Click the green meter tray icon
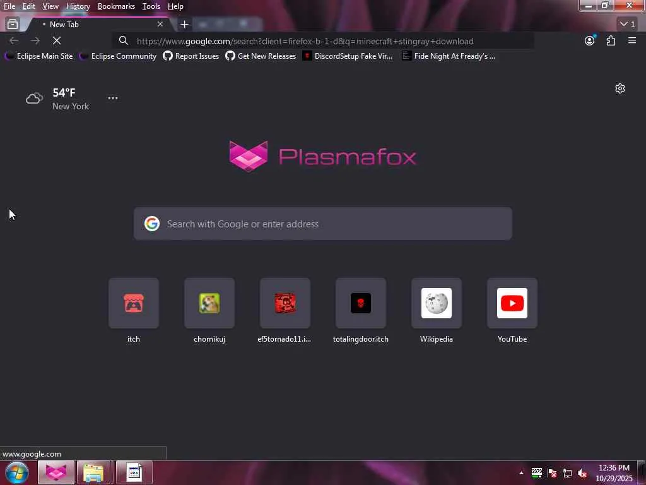 point(537,473)
